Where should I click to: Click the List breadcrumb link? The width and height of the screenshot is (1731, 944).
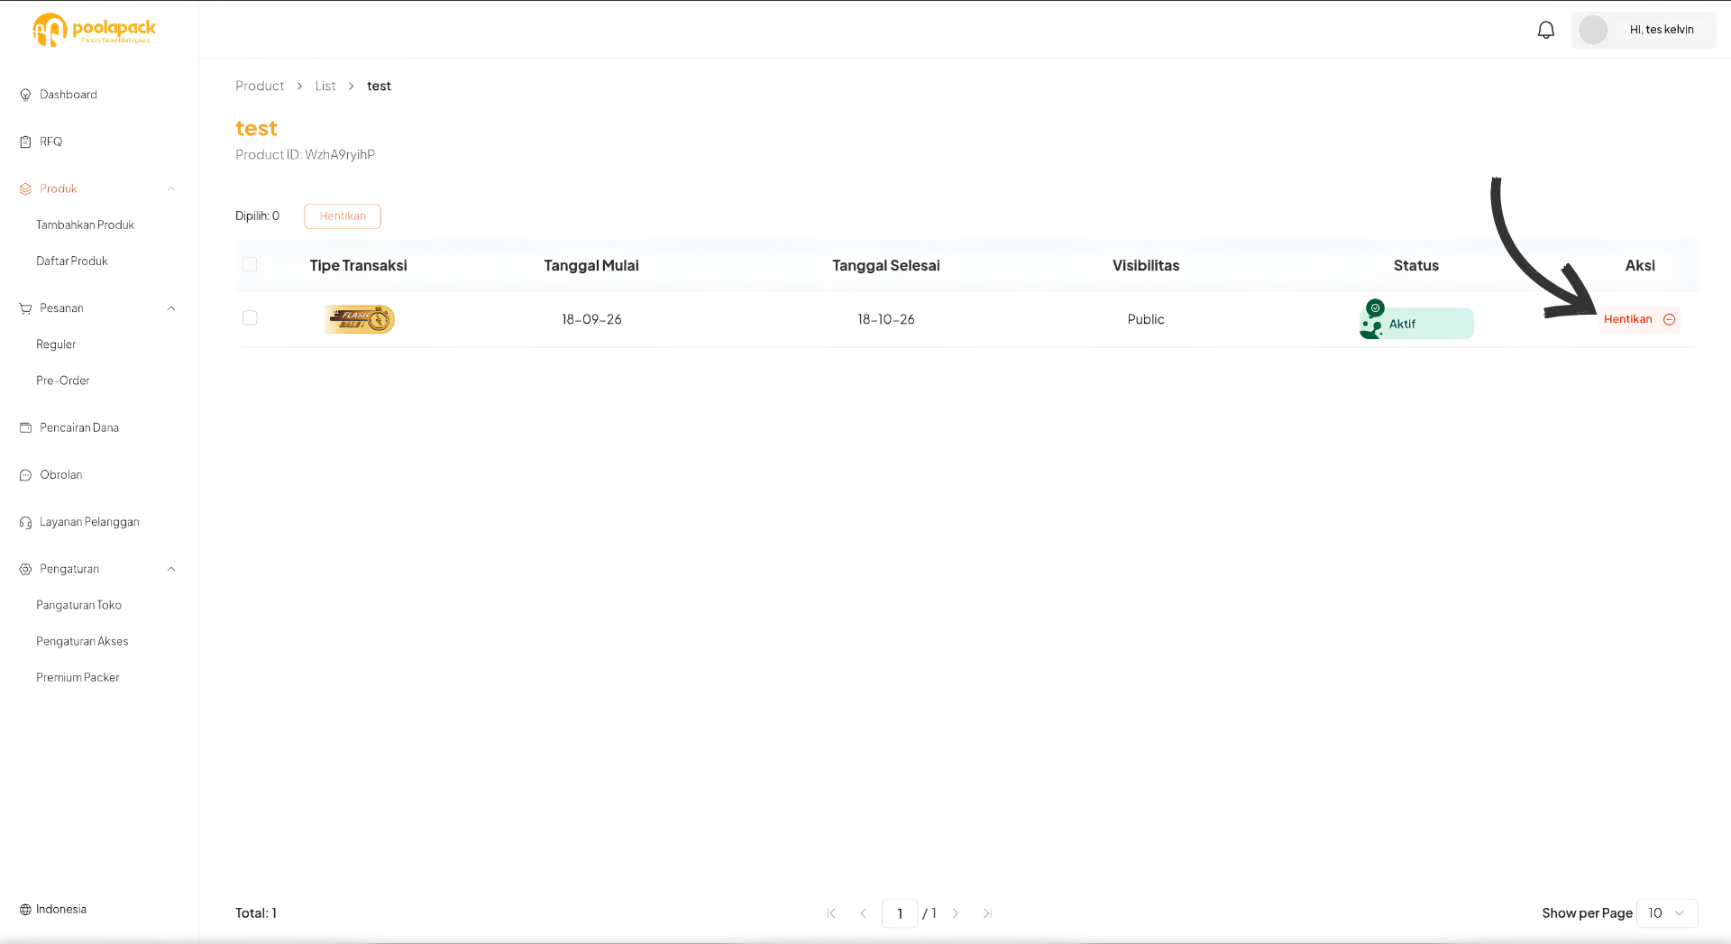325,87
